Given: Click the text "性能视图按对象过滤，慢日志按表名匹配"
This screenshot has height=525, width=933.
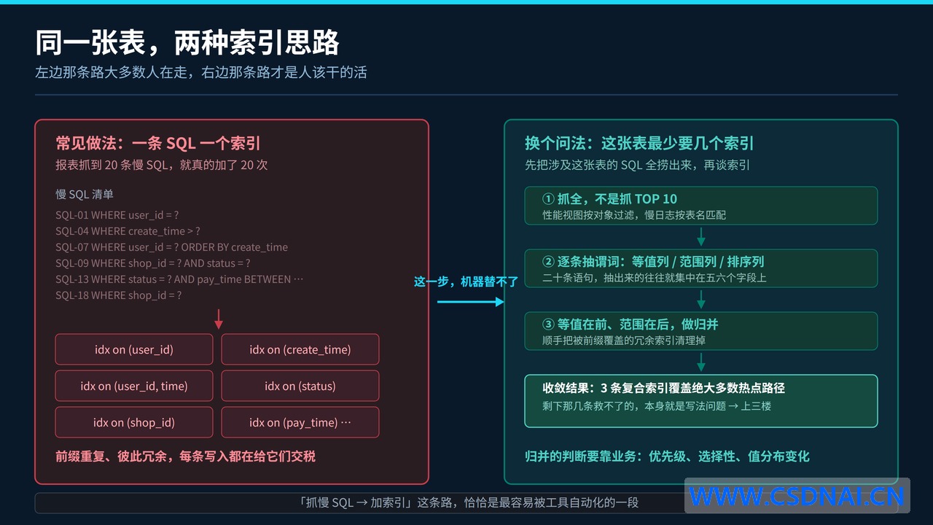Looking at the screenshot, I should pos(634,215).
